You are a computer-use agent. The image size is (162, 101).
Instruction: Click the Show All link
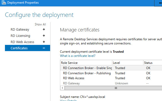coord(40,24)
